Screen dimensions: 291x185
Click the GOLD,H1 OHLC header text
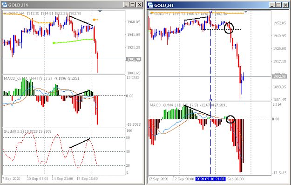click(x=190, y=14)
